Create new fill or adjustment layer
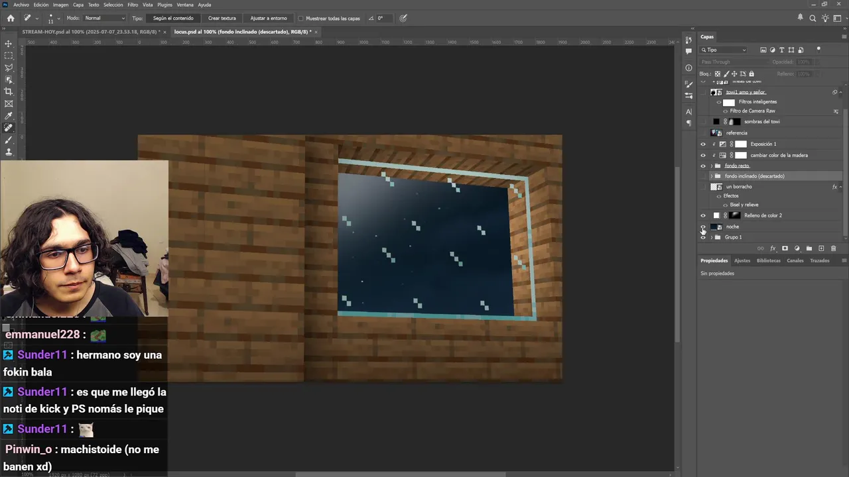Viewport: 849px width, 477px height. pos(797,248)
